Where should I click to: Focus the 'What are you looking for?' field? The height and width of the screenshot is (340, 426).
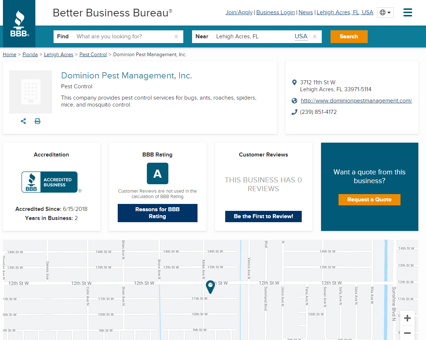[122, 36]
